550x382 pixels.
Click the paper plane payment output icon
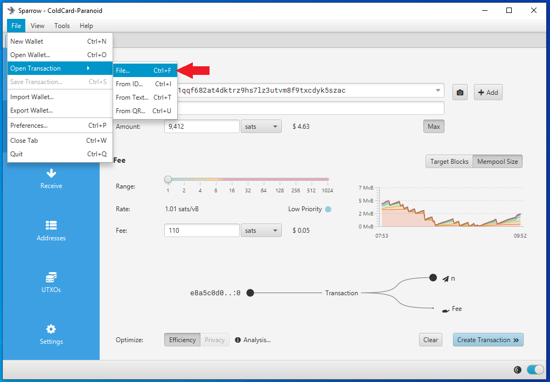click(x=445, y=279)
